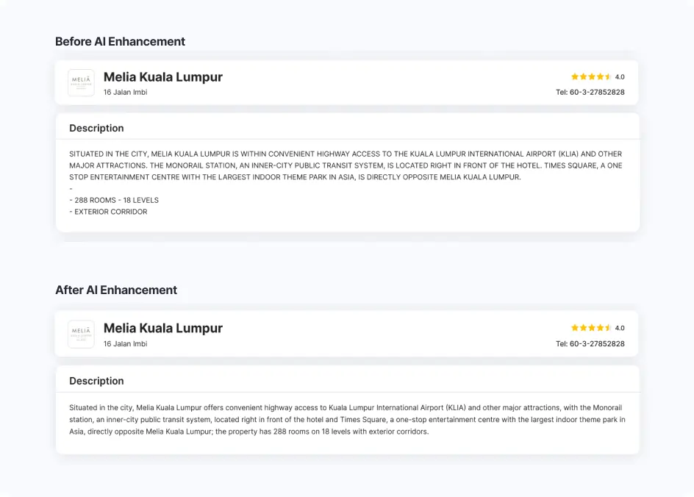This screenshot has width=694, height=497.
Task: Click hotel name in the Before card
Action: (162, 77)
